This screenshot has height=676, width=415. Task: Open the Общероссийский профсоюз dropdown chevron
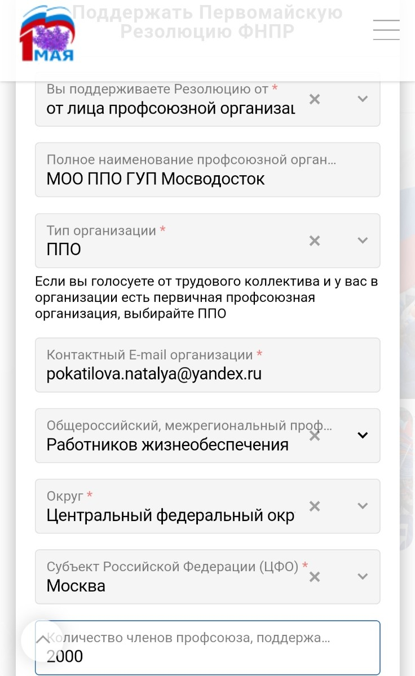(363, 435)
